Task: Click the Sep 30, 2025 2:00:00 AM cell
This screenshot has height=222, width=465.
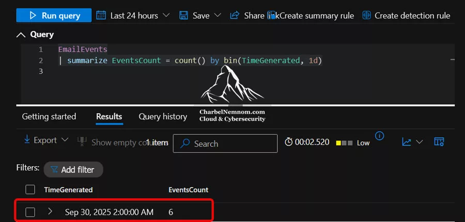Action: 110,212
